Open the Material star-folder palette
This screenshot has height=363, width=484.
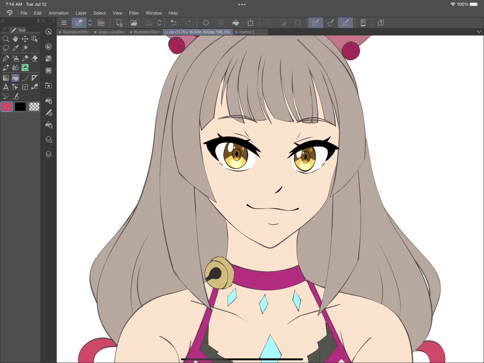pyautogui.click(x=49, y=86)
